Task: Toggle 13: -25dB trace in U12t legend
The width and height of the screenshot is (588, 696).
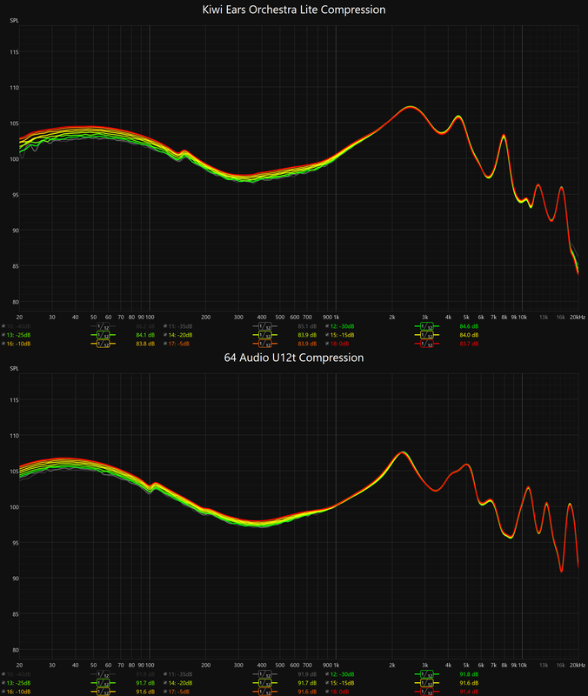Action: coord(3,683)
